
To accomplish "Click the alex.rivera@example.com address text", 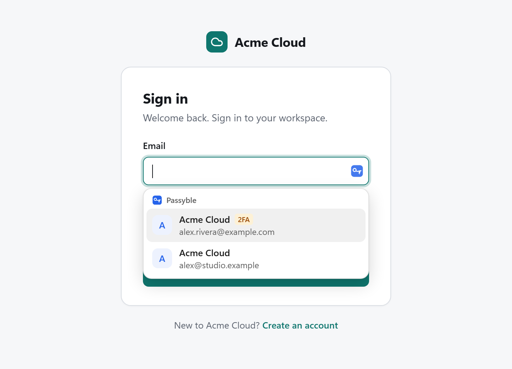I will tap(227, 232).
